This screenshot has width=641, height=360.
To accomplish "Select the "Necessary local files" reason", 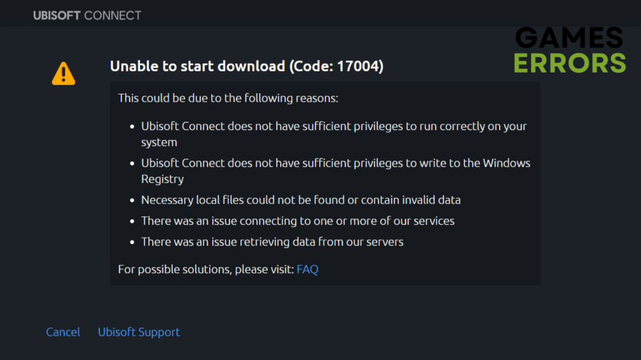I will click(300, 200).
